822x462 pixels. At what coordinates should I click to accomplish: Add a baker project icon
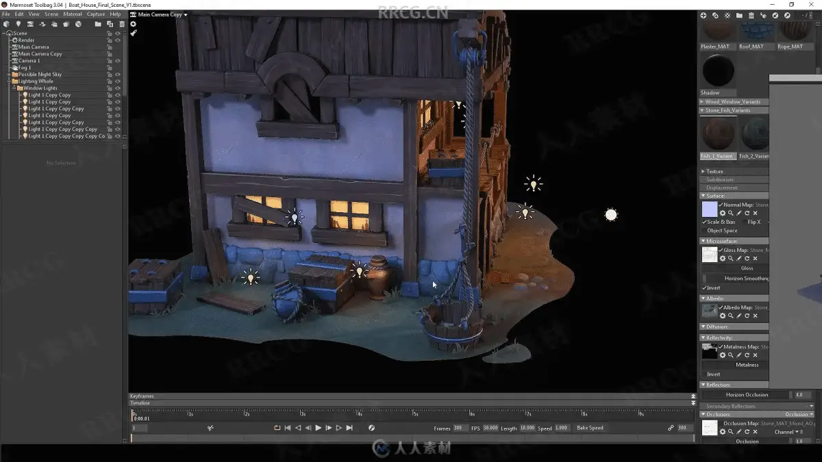78,24
